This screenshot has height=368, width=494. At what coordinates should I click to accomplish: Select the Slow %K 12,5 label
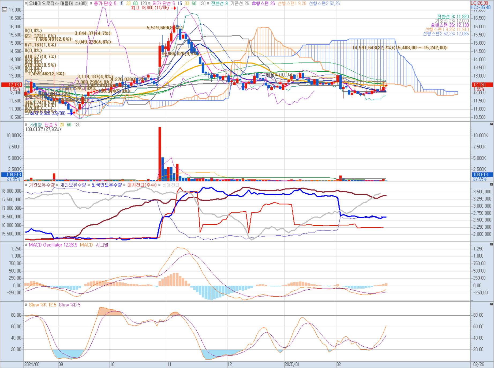pos(43,305)
